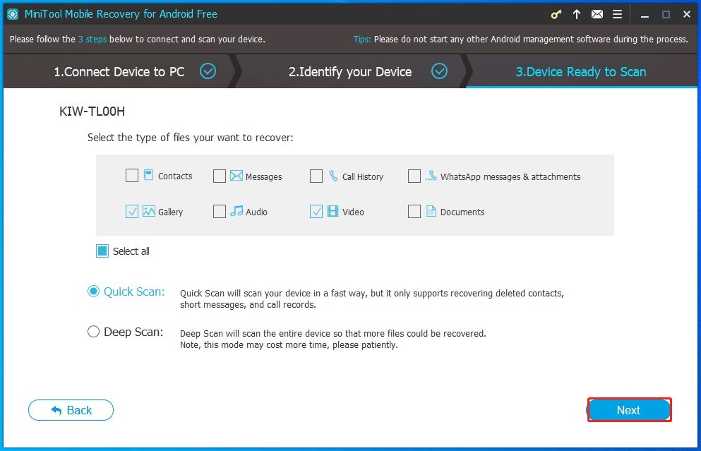Screen dimensions: 701x451
Task: Select the Quick Scan radio button
Action: point(93,291)
